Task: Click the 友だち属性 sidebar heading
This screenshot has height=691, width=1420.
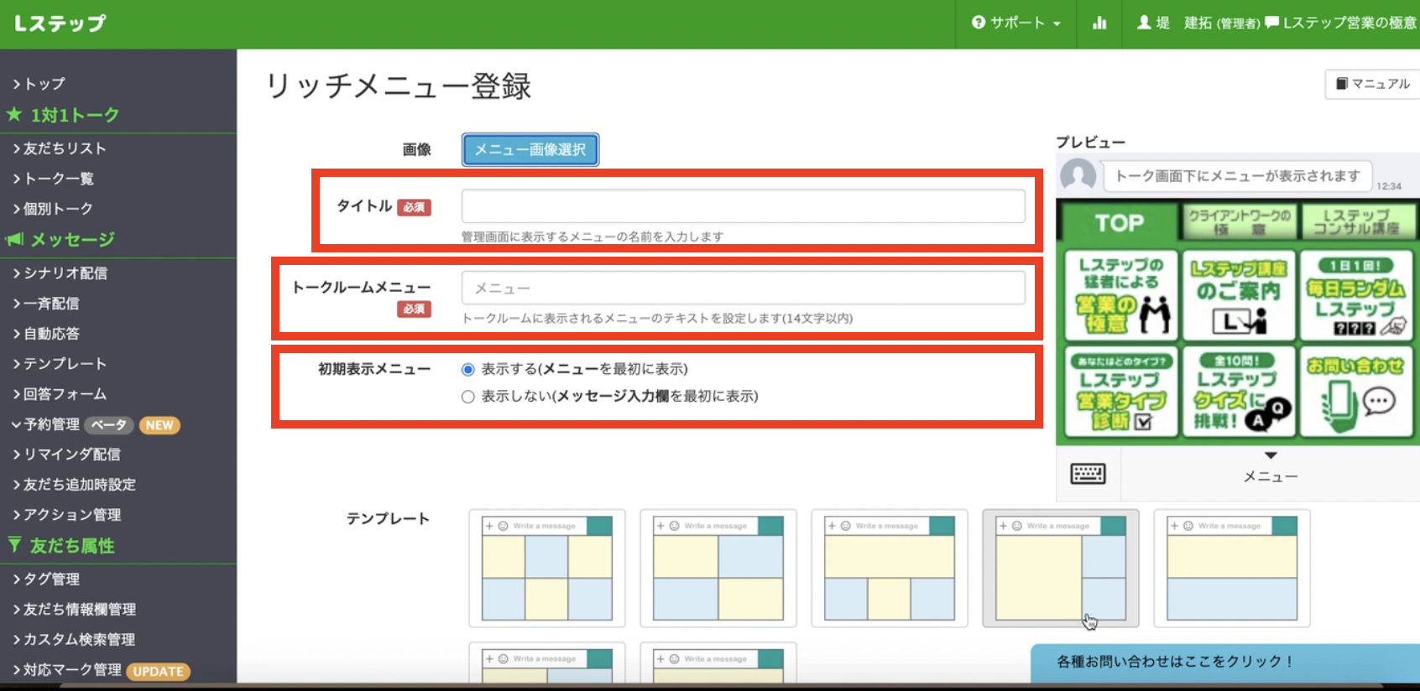Action: click(x=72, y=546)
